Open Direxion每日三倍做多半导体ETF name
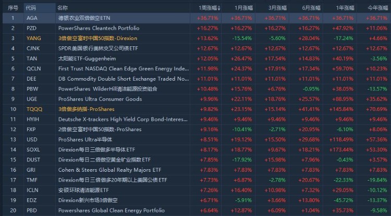 pos(96,149)
